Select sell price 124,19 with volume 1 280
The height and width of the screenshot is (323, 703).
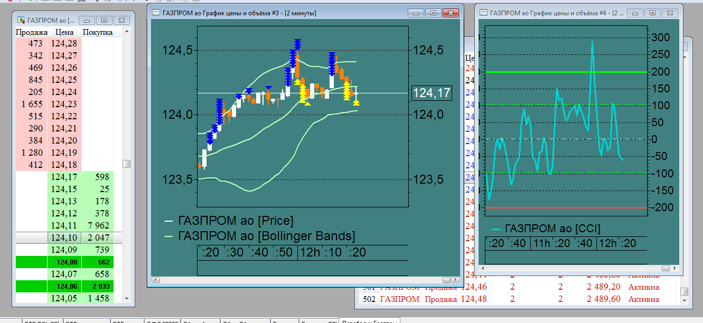click(x=64, y=153)
